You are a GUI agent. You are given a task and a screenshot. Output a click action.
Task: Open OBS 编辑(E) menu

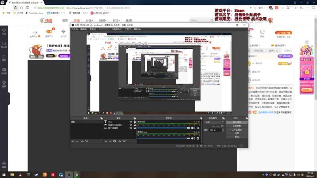click(x=84, y=29)
